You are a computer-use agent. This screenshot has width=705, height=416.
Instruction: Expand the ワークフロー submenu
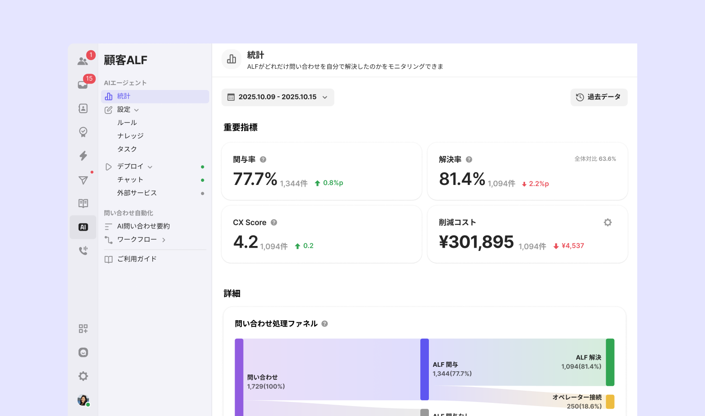coord(164,240)
